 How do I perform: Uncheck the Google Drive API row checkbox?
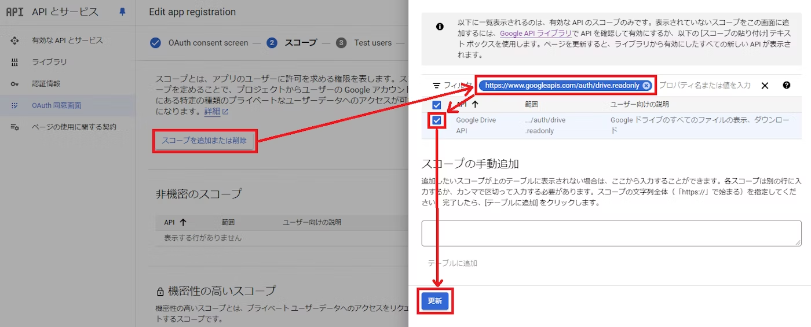(x=437, y=120)
